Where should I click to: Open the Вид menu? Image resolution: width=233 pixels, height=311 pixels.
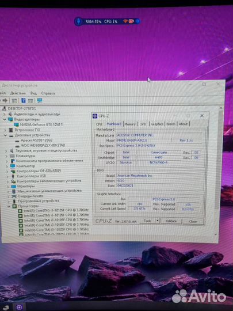click(33, 93)
